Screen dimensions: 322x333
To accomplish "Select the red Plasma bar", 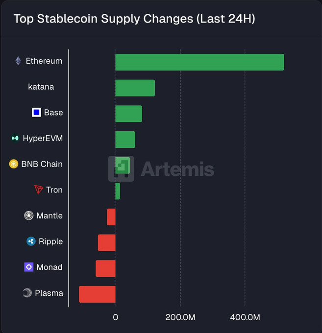I will [97, 294].
